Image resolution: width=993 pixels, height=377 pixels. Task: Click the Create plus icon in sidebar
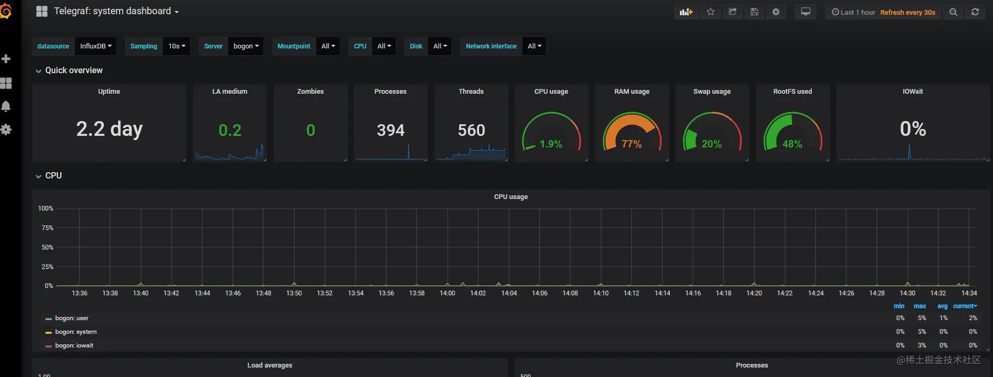point(6,59)
